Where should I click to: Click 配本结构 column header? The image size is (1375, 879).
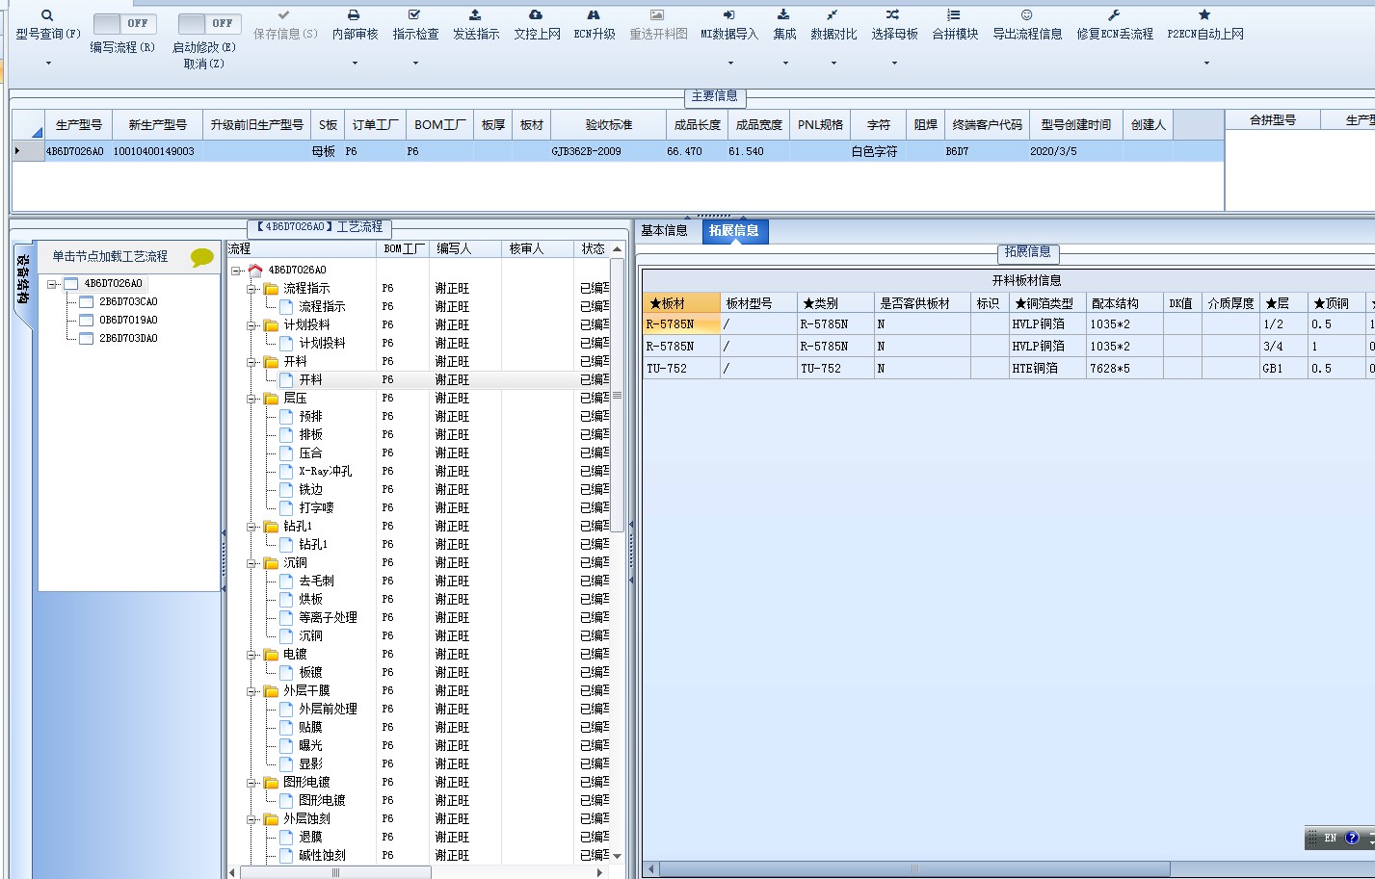[x=1124, y=303]
